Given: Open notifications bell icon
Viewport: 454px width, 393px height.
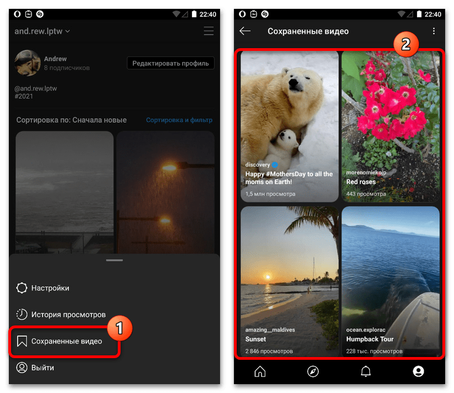Looking at the screenshot, I should coord(366,371).
